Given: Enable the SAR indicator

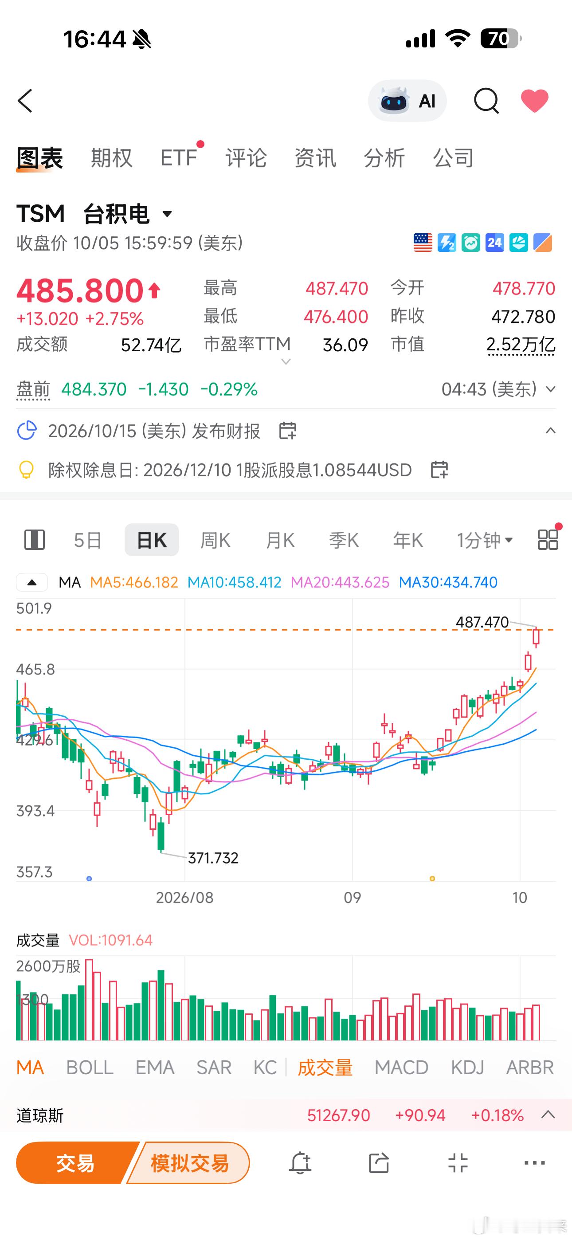Looking at the screenshot, I should pyautogui.click(x=214, y=1067).
